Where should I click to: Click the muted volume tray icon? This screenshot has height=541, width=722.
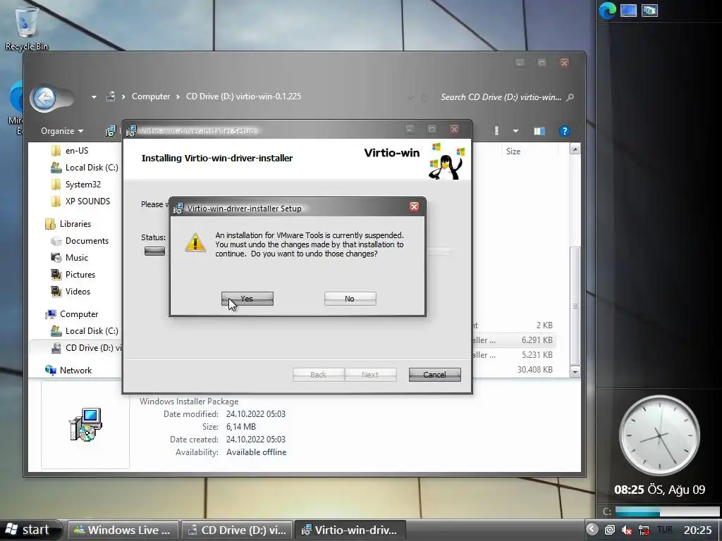point(627,530)
